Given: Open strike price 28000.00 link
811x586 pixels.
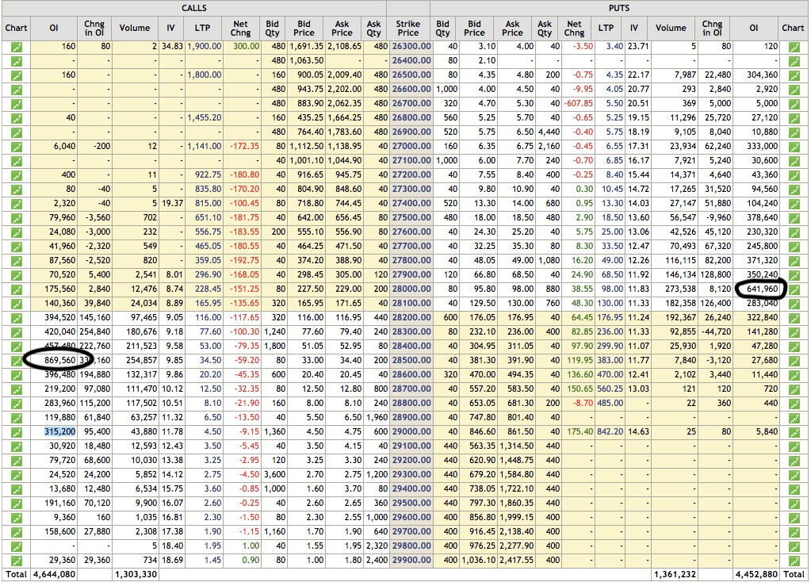Looking at the screenshot, I should pyautogui.click(x=411, y=289).
